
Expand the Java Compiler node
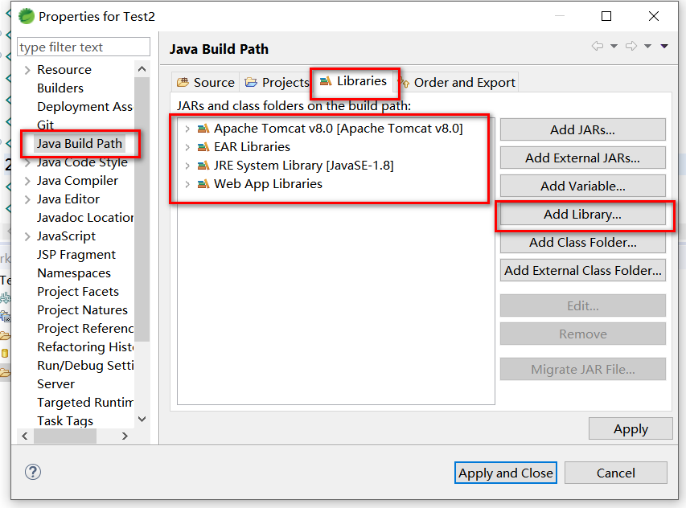tap(27, 181)
